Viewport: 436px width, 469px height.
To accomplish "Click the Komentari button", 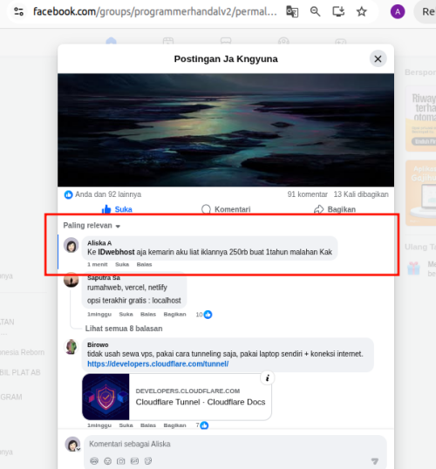I will pos(226,209).
